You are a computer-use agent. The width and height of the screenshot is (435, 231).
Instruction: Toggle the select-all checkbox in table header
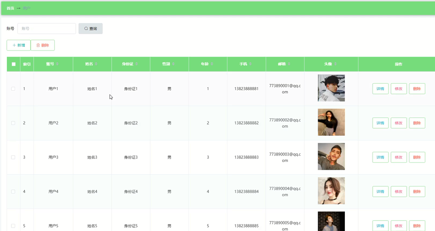click(x=14, y=64)
